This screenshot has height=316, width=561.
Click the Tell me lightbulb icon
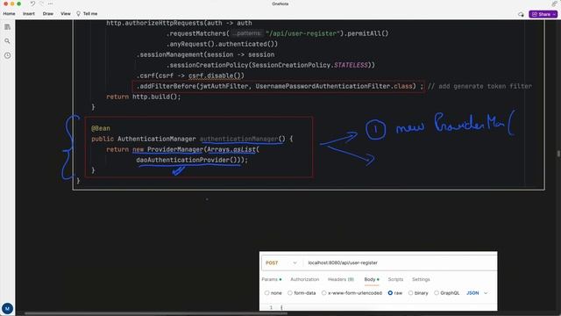78,14
